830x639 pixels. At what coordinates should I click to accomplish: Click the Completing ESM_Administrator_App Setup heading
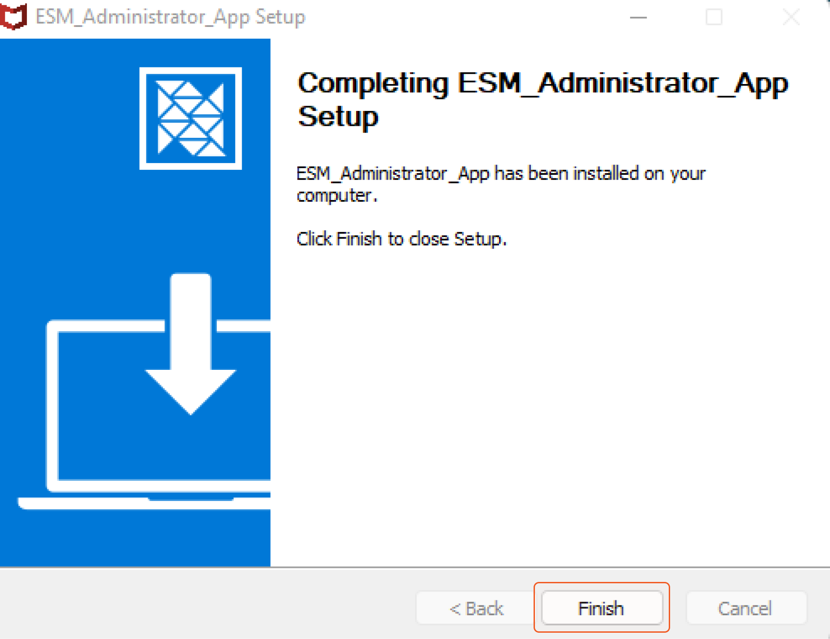coord(543,100)
